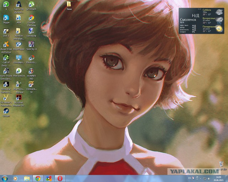Image resolution: width=228 pixels, height=182 pixels.
Task: Select the desktop shortcut labeled 1
Action: [6, 6]
